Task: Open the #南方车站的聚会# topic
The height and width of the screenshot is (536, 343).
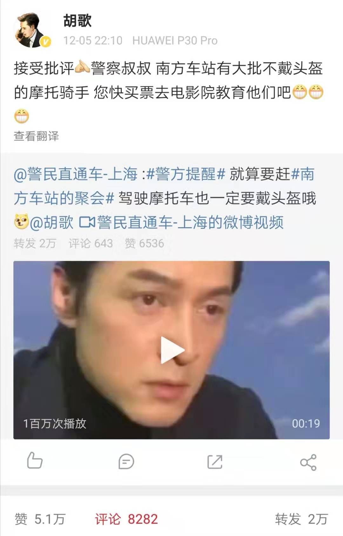Action: click(x=164, y=186)
